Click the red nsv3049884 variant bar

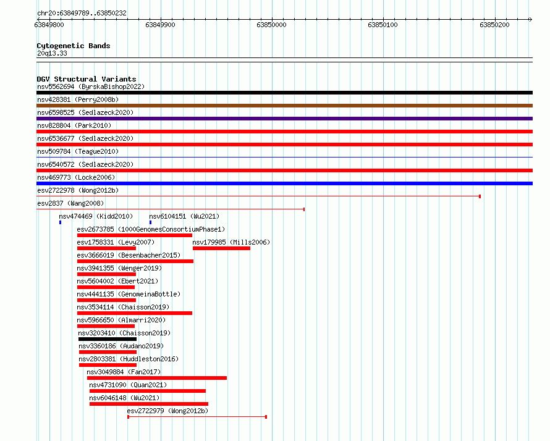point(157,378)
